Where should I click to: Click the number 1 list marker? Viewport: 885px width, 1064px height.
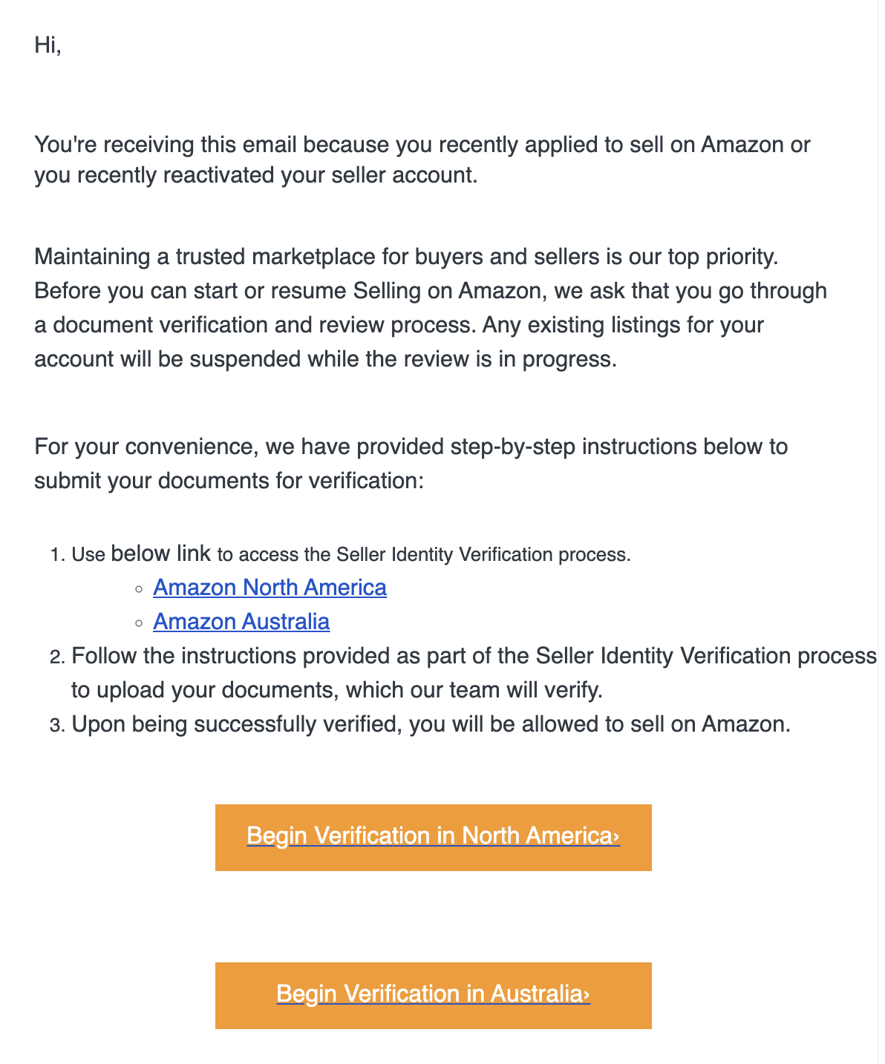pos(57,555)
